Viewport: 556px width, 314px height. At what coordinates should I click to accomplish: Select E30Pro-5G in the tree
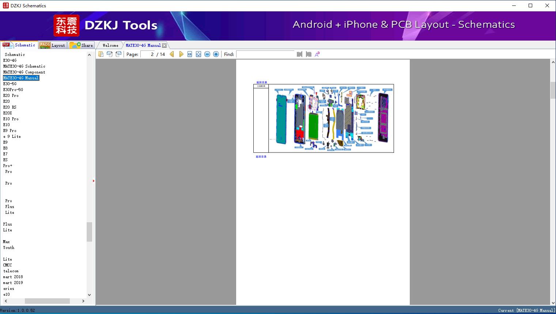[13, 90]
